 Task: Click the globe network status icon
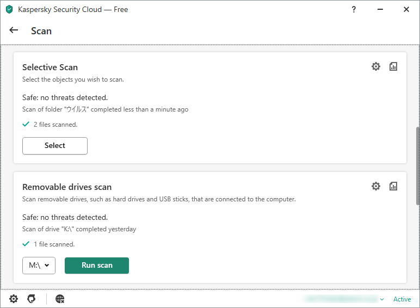60,299
